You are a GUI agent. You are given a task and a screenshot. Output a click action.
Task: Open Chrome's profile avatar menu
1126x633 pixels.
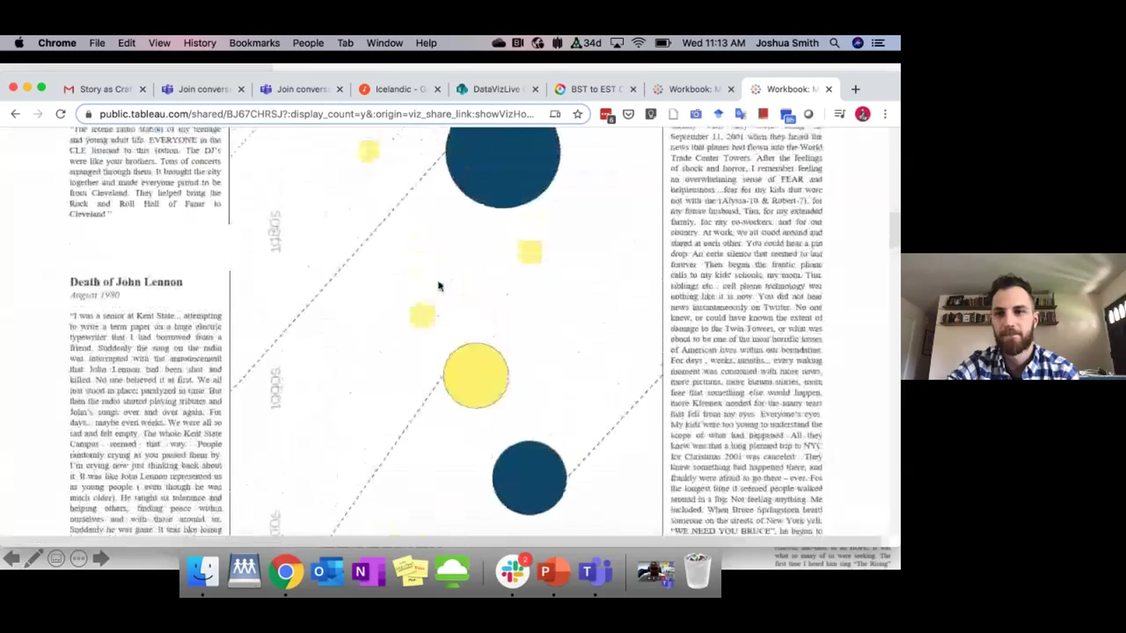click(x=863, y=114)
